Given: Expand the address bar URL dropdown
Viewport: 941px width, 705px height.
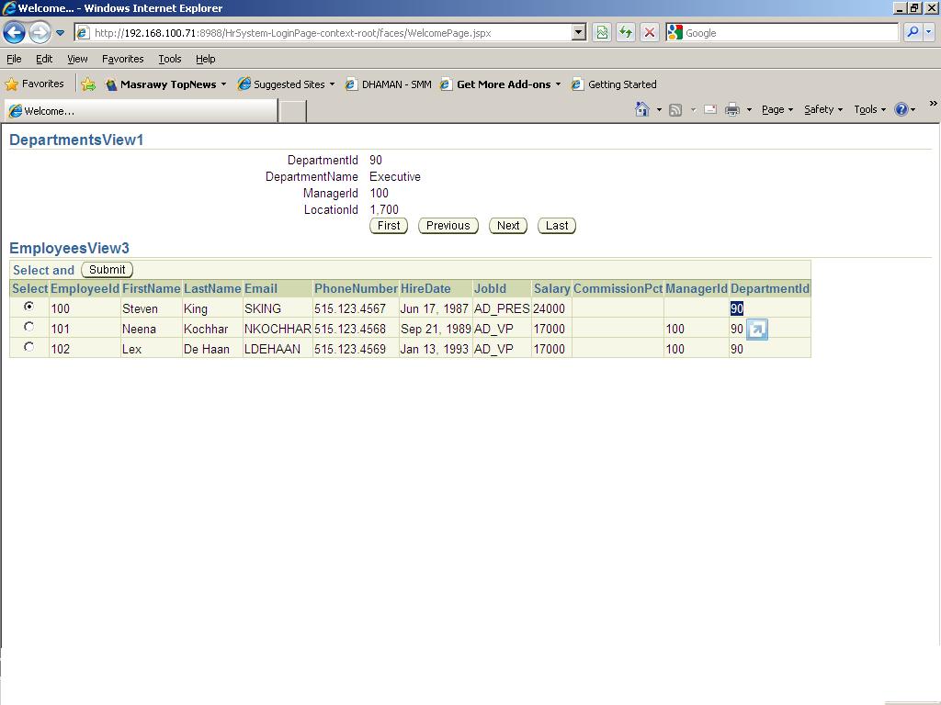Looking at the screenshot, I should tap(579, 33).
